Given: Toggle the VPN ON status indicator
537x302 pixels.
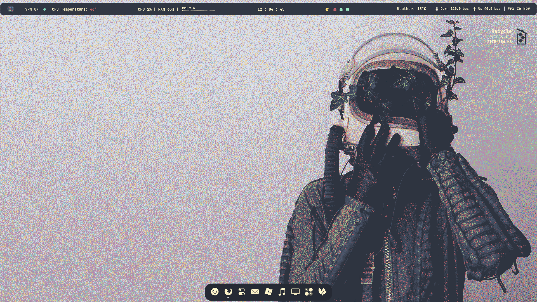Looking at the screenshot, I should (x=32, y=9).
